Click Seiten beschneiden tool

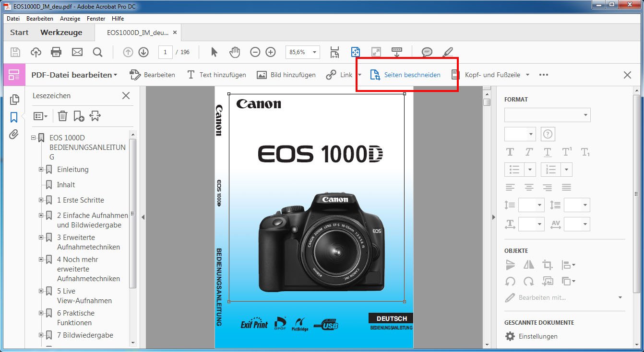click(x=405, y=75)
